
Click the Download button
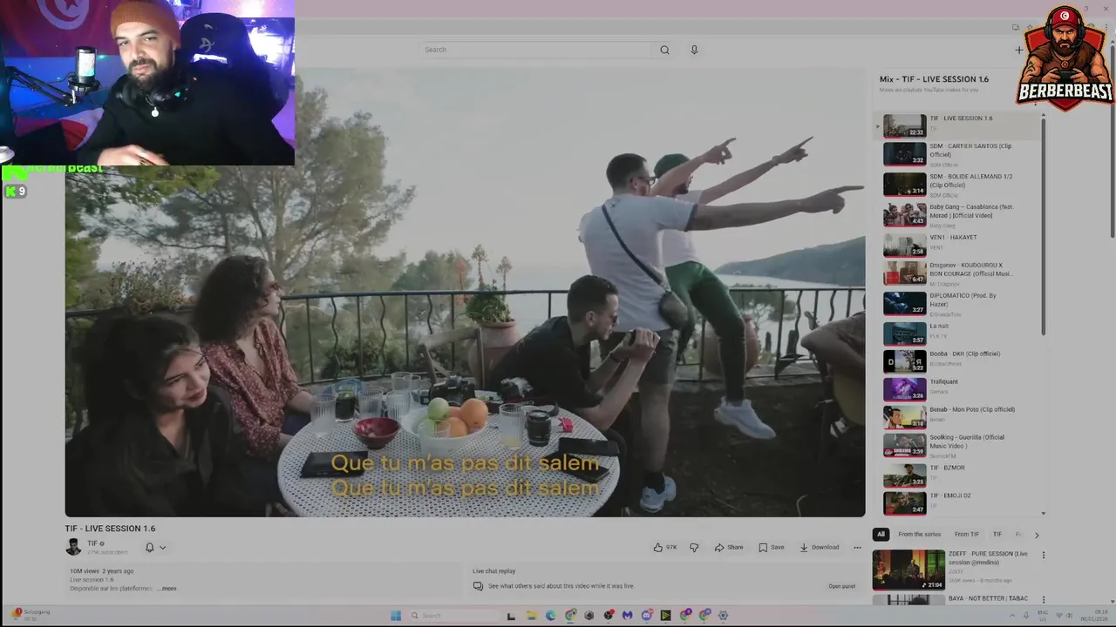pos(820,547)
